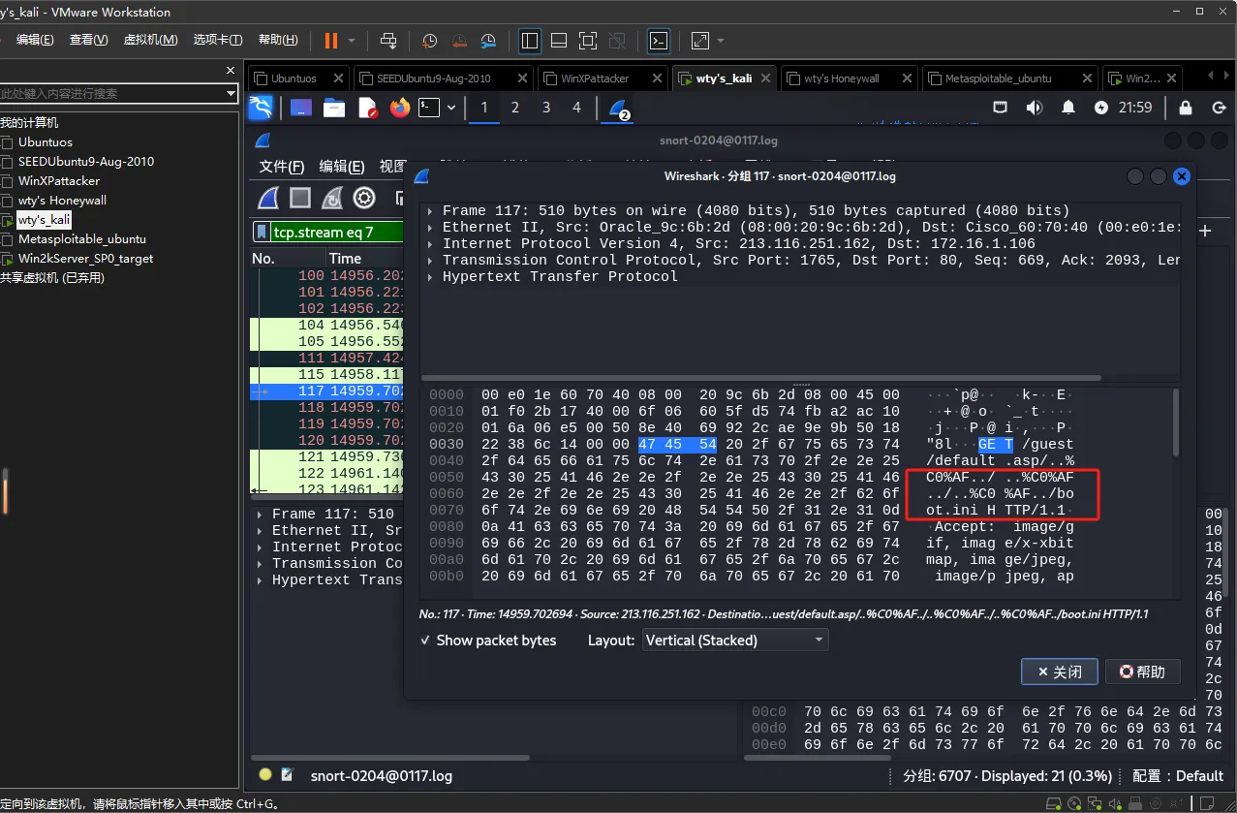Expand the terminal launcher dropdown arrow
Image resolution: width=1237 pixels, height=813 pixels.
tap(451, 108)
